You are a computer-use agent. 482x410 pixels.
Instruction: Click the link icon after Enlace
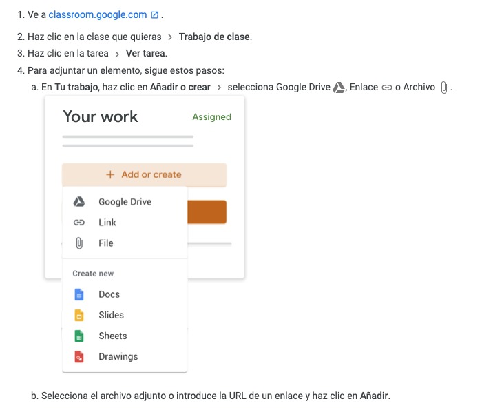(x=387, y=88)
